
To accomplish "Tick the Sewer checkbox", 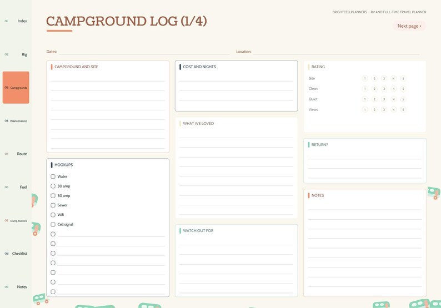I will (x=53, y=205).
